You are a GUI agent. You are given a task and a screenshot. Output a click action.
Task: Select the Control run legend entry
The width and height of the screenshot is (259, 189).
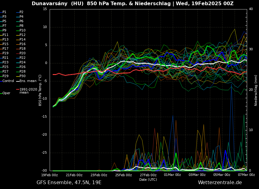(x=8, y=81)
